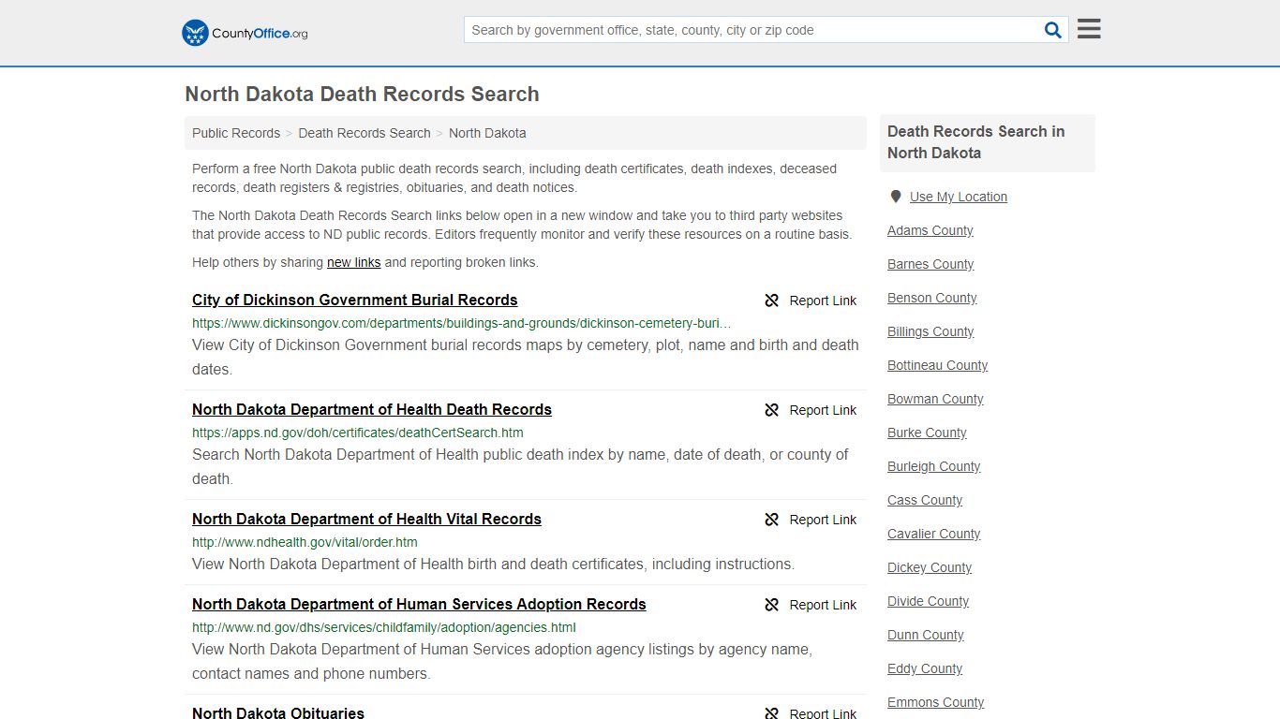This screenshot has width=1280, height=719.
Task: Click broken-link icon for Health Death Records
Action: pyautogui.click(x=772, y=410)
